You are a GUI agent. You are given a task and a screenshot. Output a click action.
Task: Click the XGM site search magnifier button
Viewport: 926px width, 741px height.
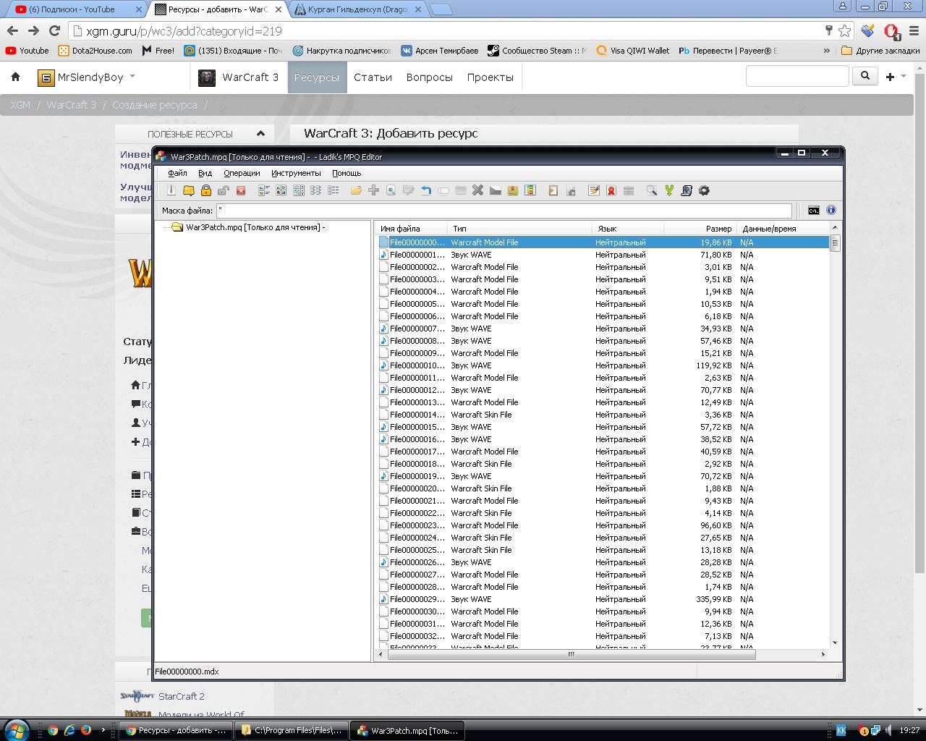point(865,76)
